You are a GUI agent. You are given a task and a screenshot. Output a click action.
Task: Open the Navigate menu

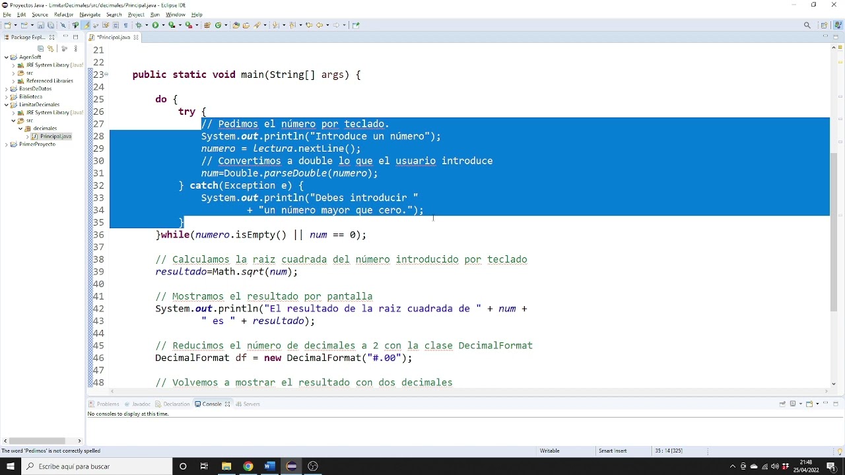(90, 15)
